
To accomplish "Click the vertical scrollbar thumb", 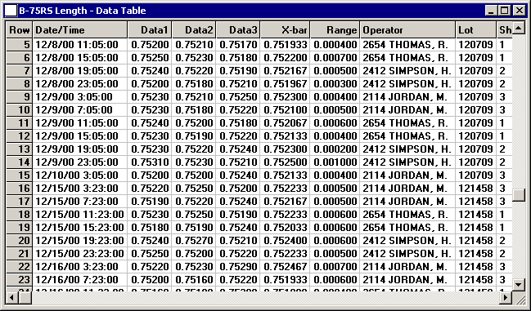I will point(519,195).
